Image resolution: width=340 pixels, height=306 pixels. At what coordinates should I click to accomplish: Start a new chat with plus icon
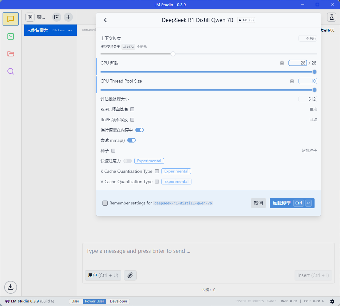click(68, 17)
